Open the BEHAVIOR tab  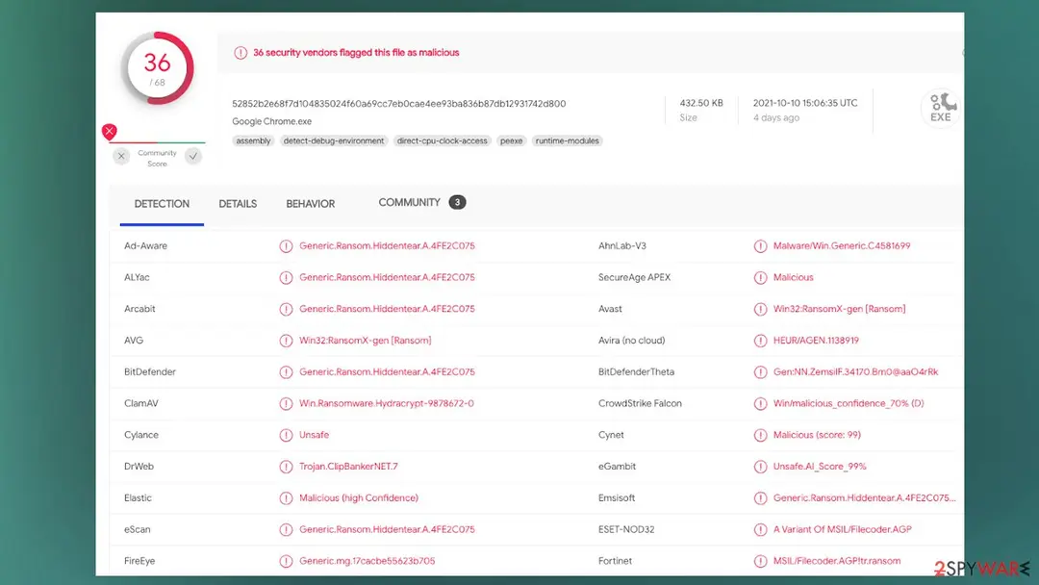click(x=310, y=204)
